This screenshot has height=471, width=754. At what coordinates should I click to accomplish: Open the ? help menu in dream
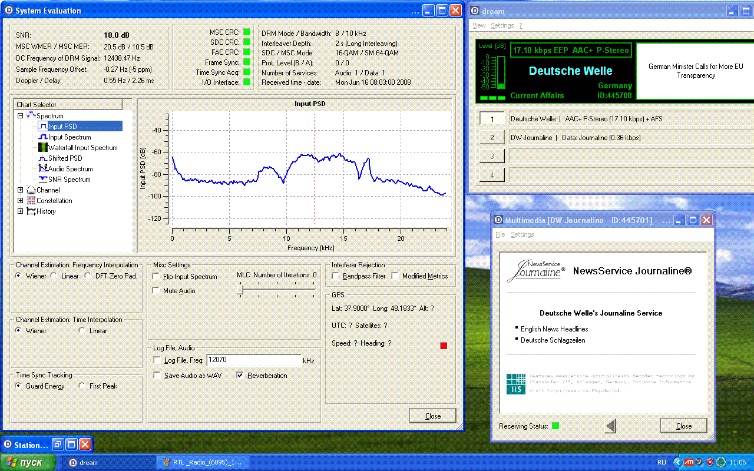pos(521,25)
